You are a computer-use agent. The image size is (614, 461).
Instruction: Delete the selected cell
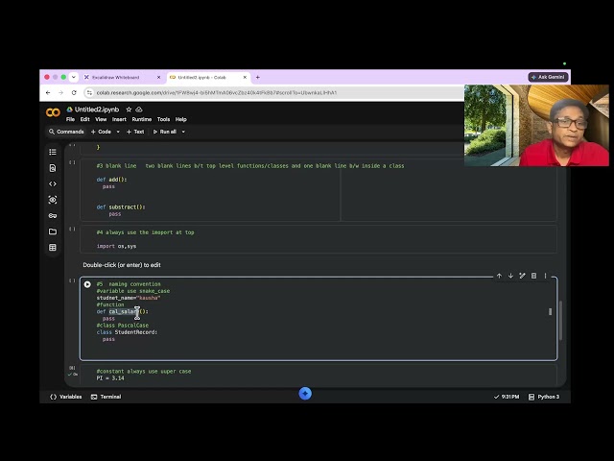pos(533,276)
